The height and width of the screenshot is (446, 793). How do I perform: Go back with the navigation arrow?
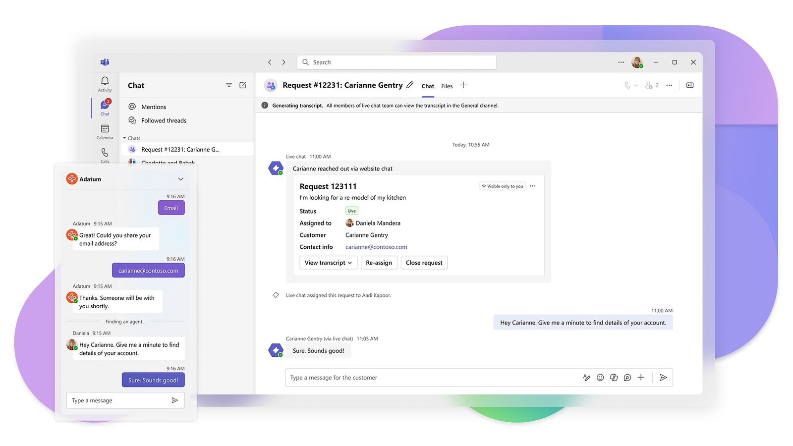coord(270,62)
